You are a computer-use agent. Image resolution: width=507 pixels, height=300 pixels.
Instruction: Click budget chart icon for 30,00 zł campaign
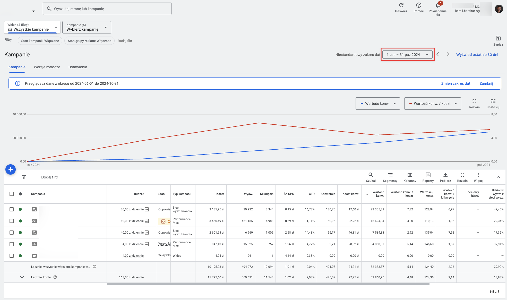tap(147, 209)
